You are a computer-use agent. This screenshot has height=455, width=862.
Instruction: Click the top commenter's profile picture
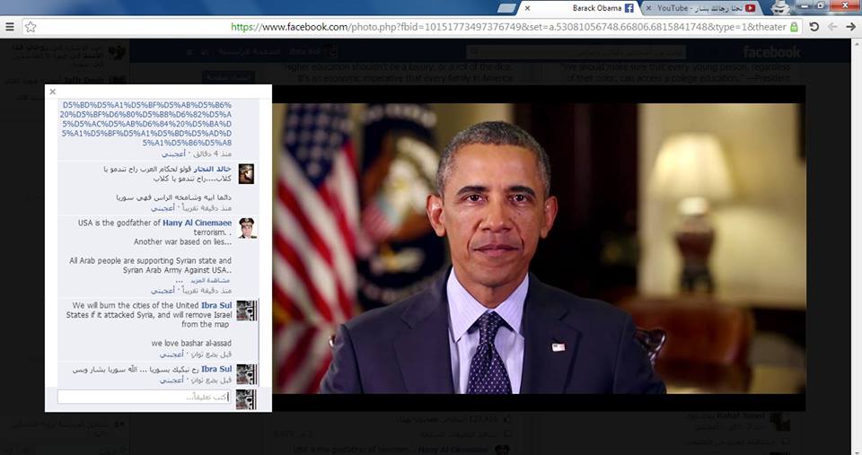246,173
